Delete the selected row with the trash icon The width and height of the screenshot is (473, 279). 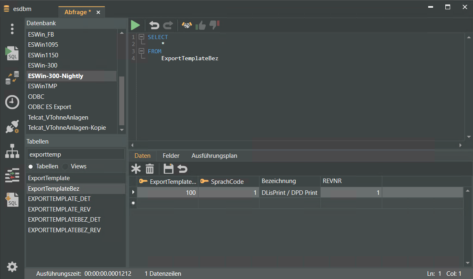[150, 169]
